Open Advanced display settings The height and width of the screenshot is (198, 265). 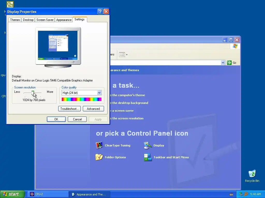coord(93,109)
